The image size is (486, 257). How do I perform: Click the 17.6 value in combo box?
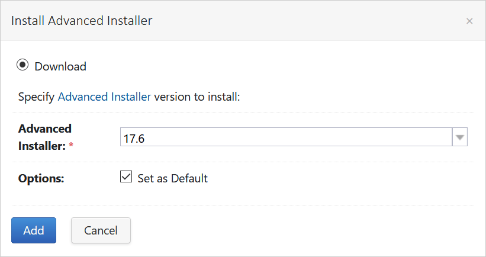pos(134,139)
